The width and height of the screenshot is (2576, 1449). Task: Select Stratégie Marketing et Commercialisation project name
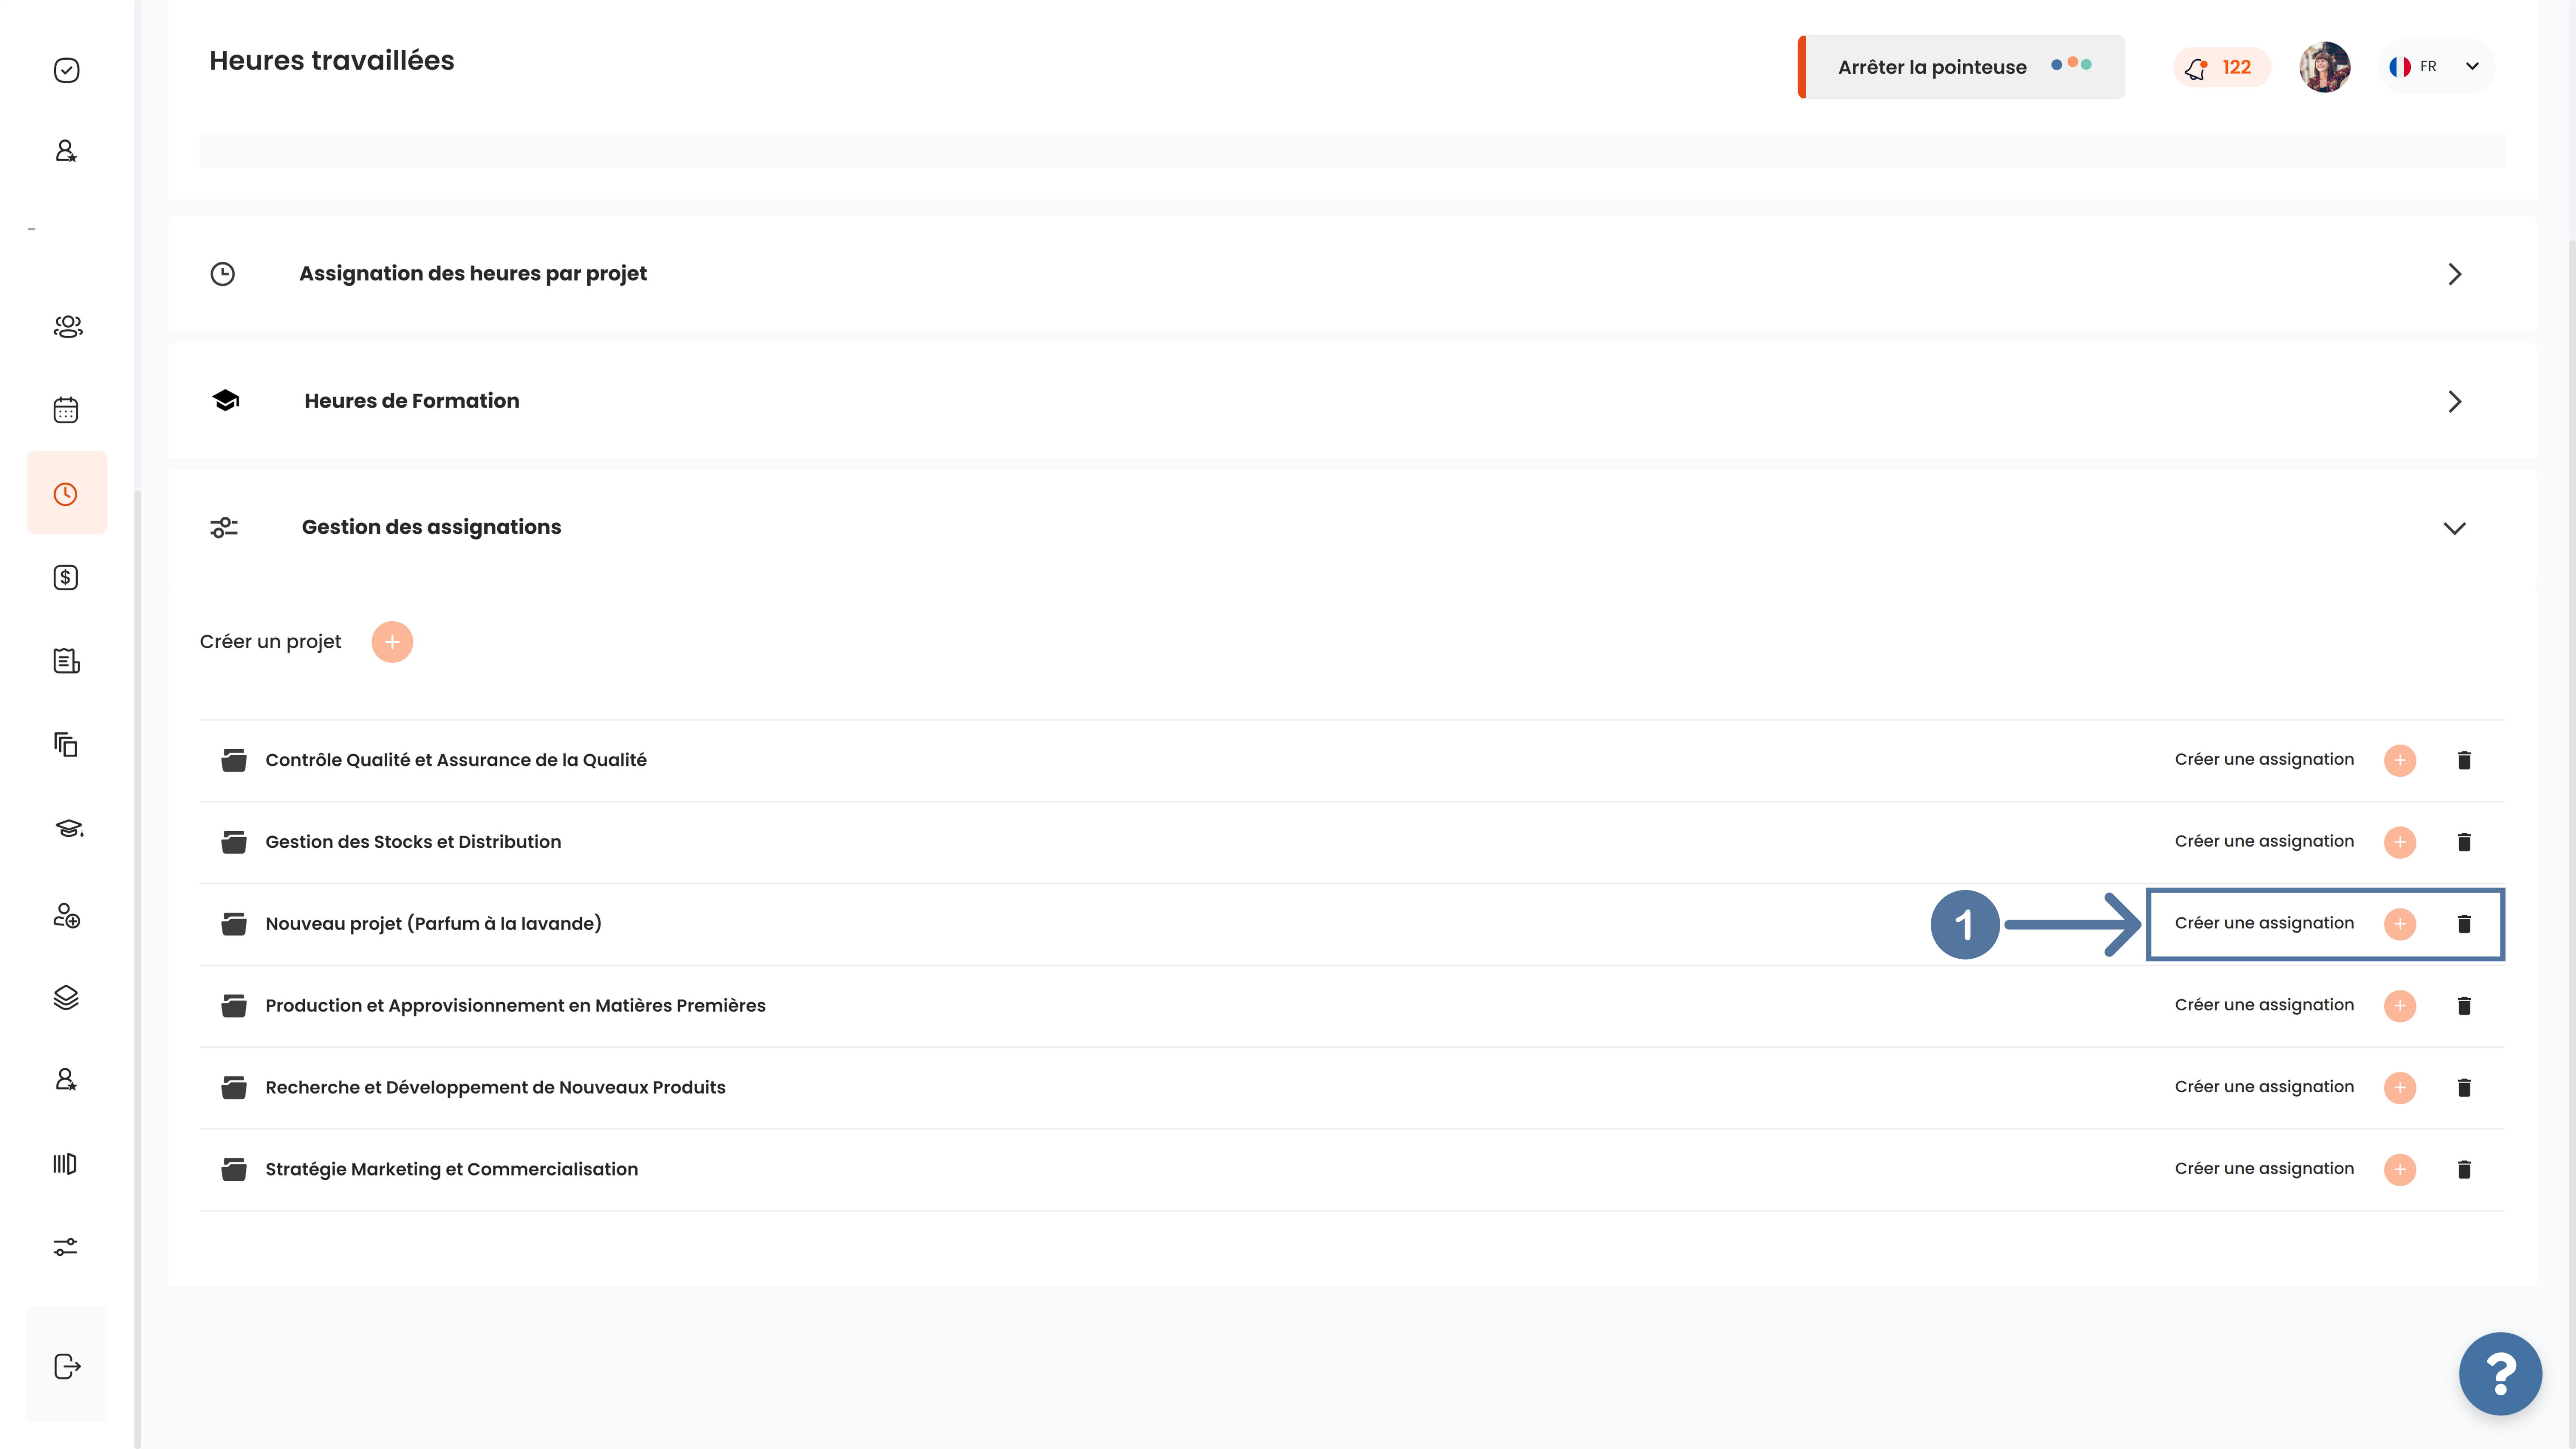click(451, 1170)
